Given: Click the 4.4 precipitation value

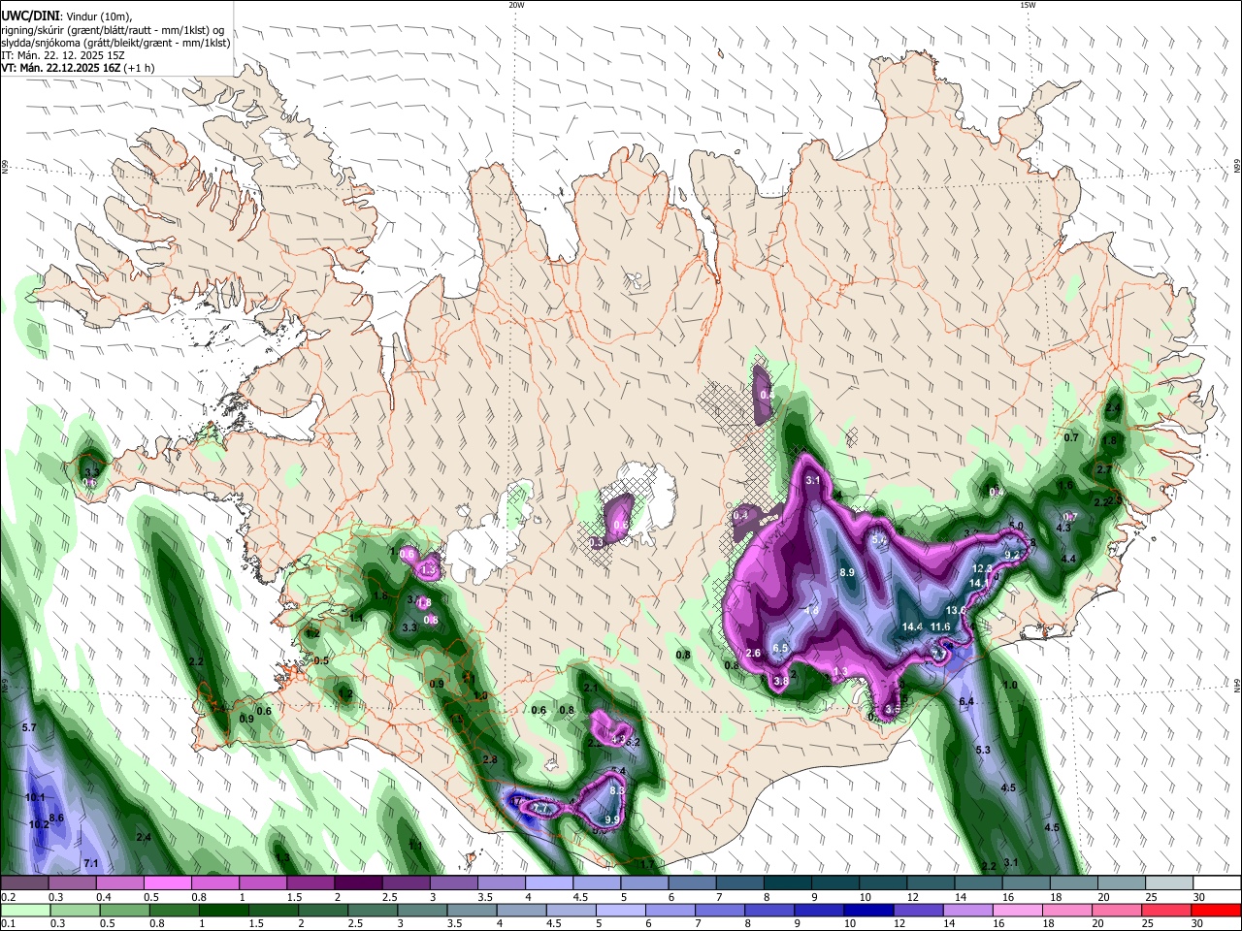Looking at the screenshot, I should coord(1069,560).
